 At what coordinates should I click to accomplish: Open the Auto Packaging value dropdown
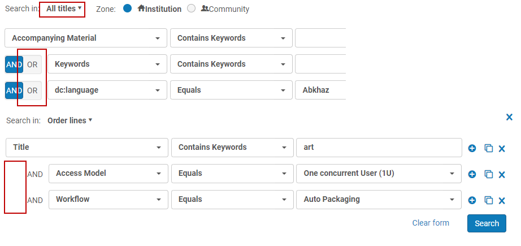(379, 200)
